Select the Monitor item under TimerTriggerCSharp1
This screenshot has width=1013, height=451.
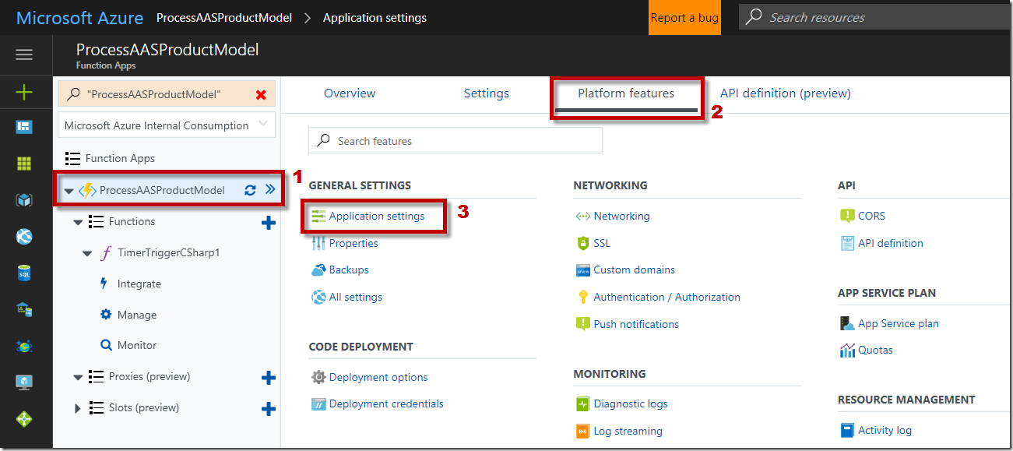tap(137, 345)
